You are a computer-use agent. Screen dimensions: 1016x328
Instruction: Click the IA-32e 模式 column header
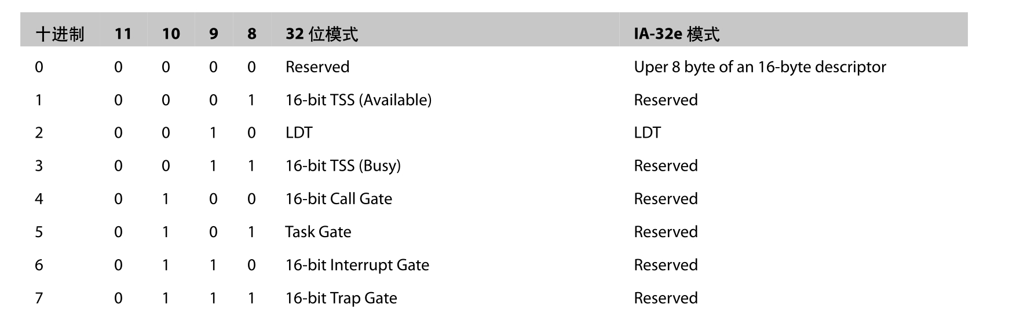pyautogui.click(x=676, y=34)
